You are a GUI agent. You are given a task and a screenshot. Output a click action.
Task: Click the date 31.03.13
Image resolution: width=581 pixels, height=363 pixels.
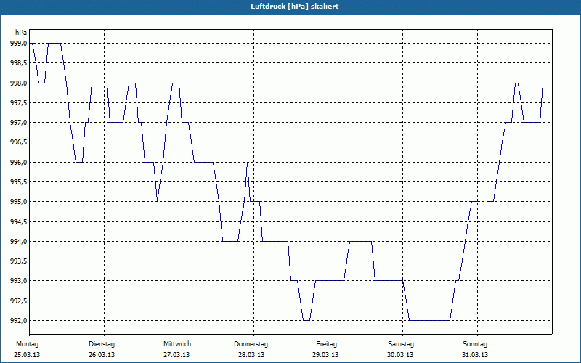(x=475, y=355)
